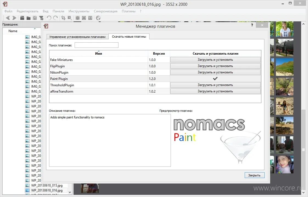This screenshot has height=197, width=308.
Task: Open the ? help menu in menu bar
Action: click(140, 11)
